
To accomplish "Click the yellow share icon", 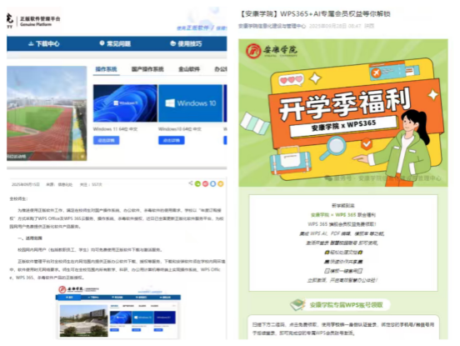I will pos(221,184).
